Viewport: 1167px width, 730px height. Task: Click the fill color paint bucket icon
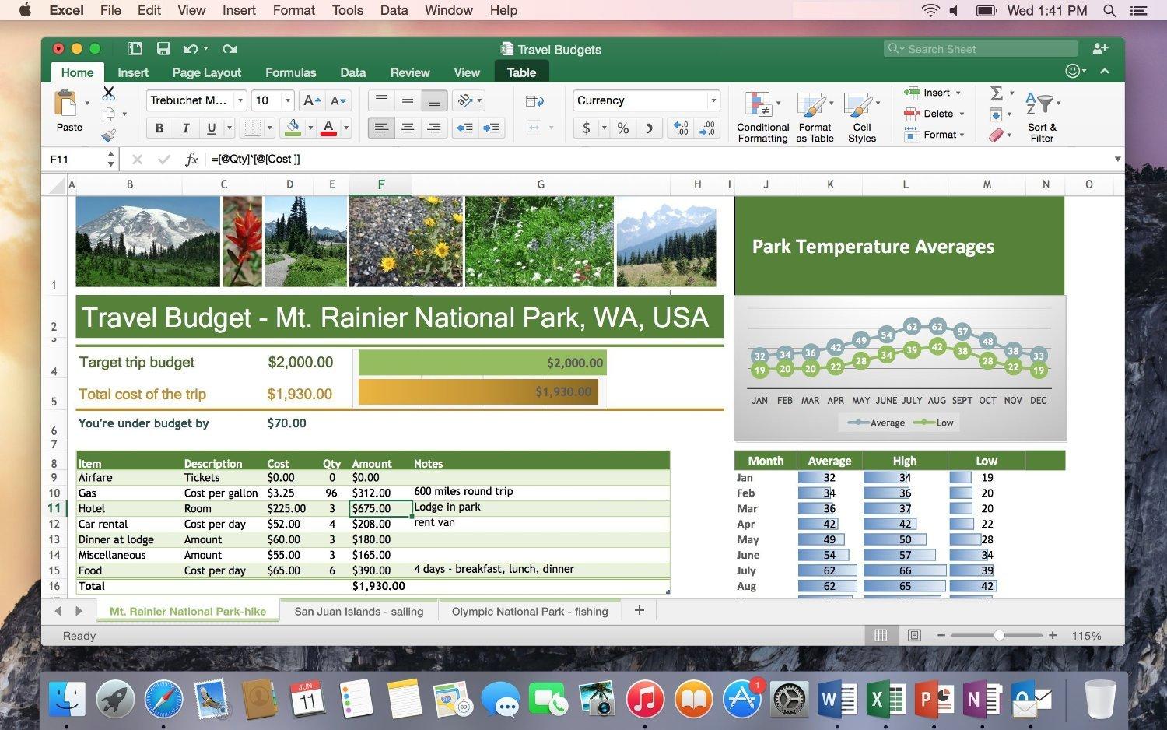293,128
